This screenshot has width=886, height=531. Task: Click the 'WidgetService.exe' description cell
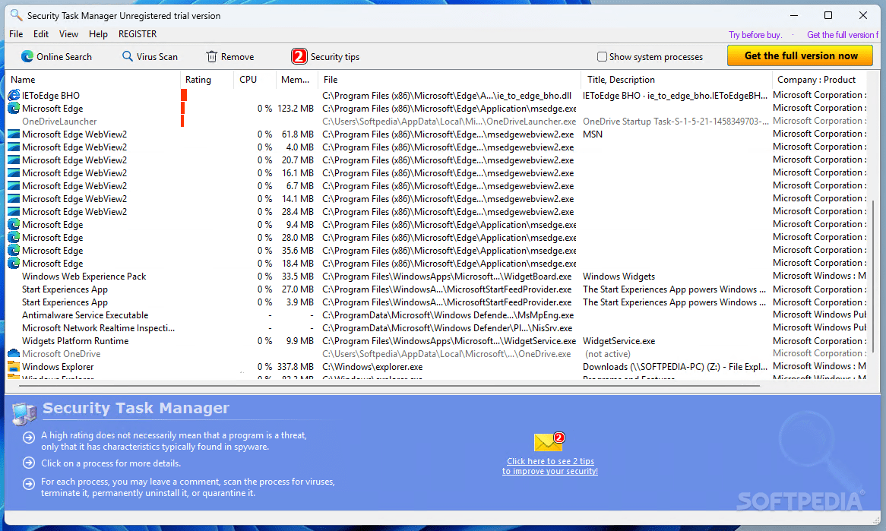pyautogui.click(x=619, y=341)
